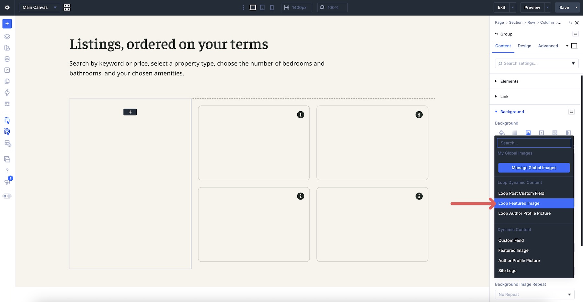Open the responsive state dropdown beside Advanced
583x302 pixels.
coord(567,46)
